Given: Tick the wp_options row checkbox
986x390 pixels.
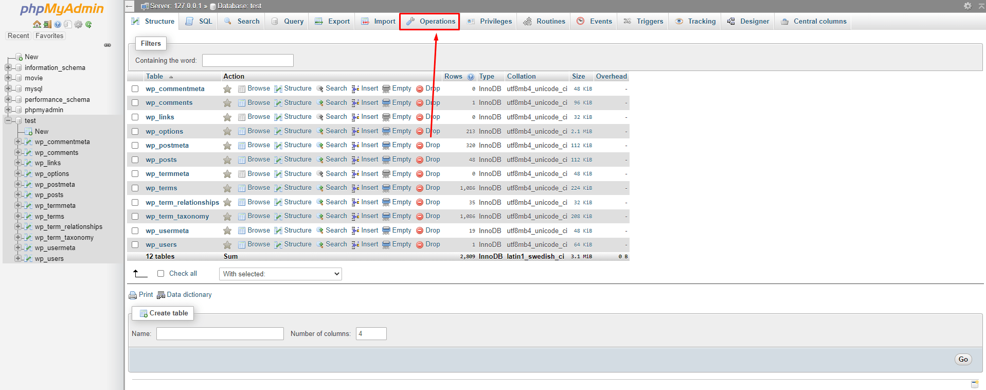Looking at the screenshot, I should [x=135, y=132].
